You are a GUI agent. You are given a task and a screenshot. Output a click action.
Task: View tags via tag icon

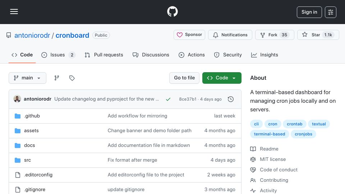click(x=72, y=78)
